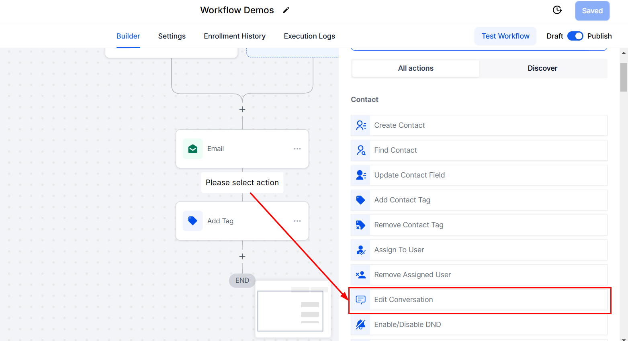Screen dimensions: 628x341
Task: Open the Execution Logs tab
Action: click(x=309, y=36)
